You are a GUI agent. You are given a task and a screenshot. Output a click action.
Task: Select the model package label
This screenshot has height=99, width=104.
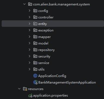pyautogui.click(x=43, y=43)
